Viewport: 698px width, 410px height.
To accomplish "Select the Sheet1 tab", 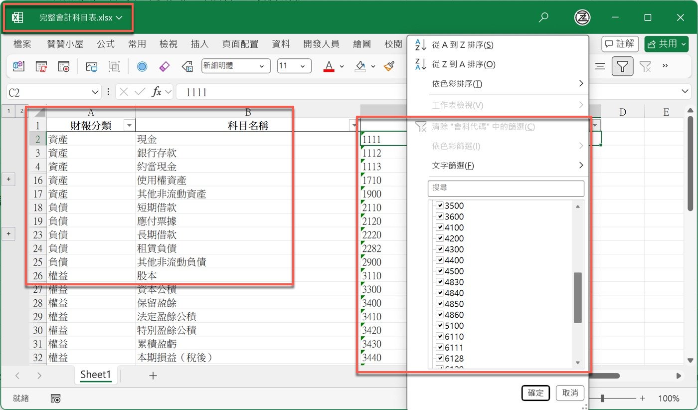I will pos(96,375).
